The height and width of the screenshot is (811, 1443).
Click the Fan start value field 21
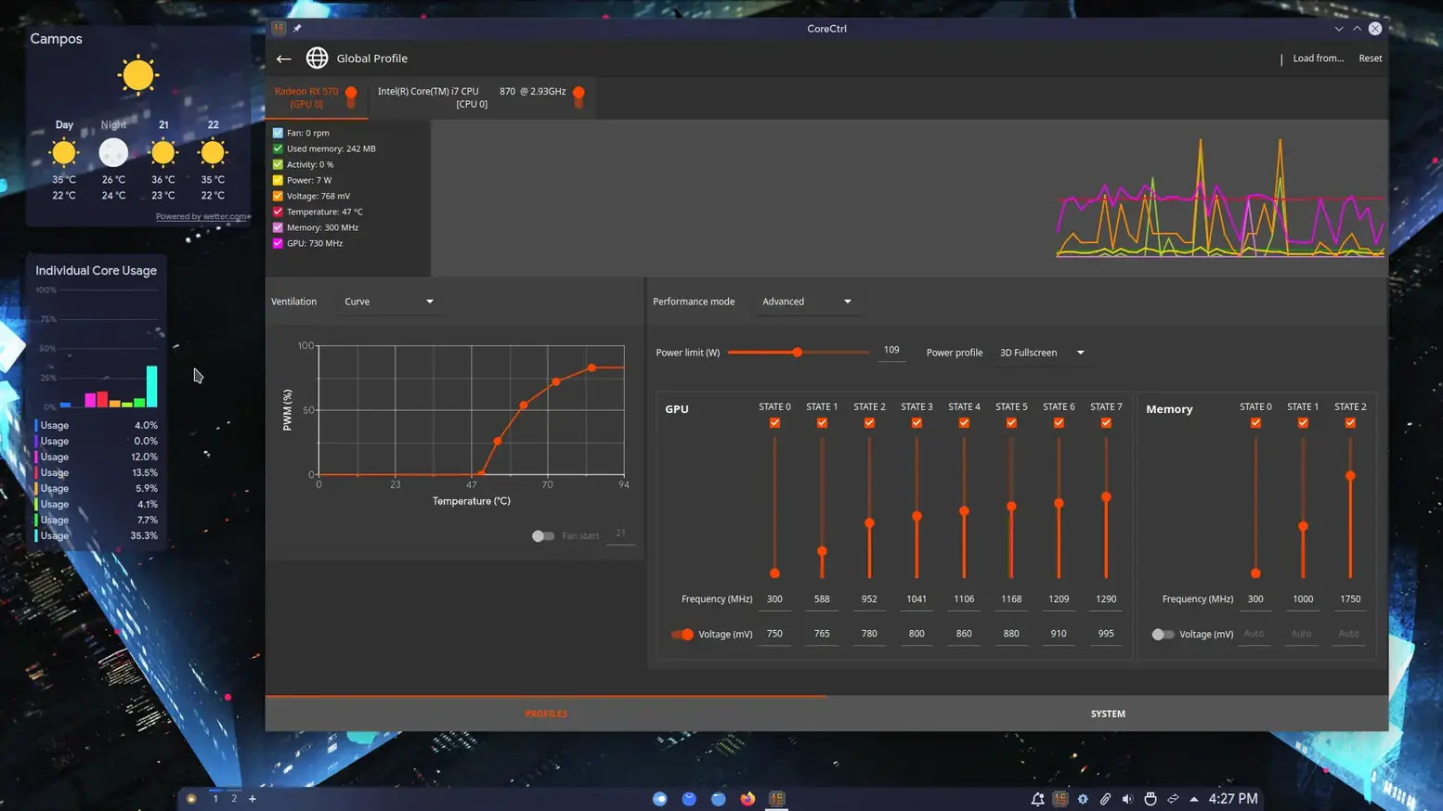[x=620, y=534]
